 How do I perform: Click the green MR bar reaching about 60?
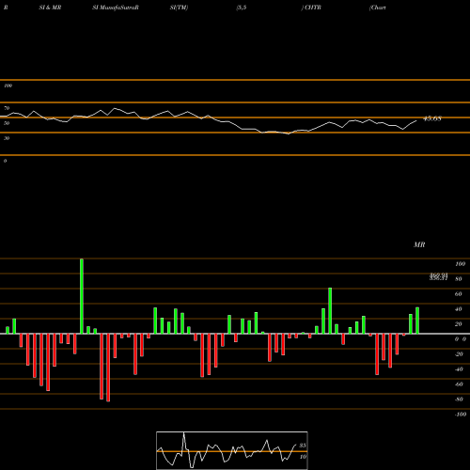[x=330, y=311]
